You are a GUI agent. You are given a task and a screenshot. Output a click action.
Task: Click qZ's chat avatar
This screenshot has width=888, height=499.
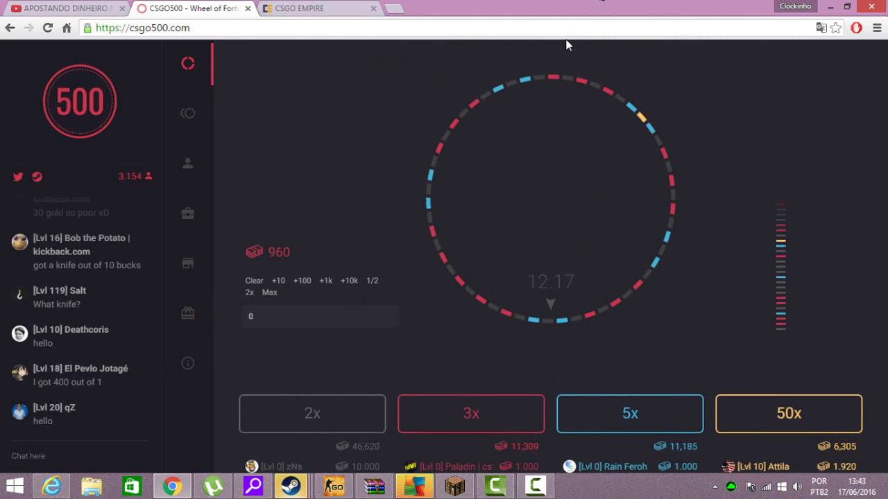click(x=19, y=412)
